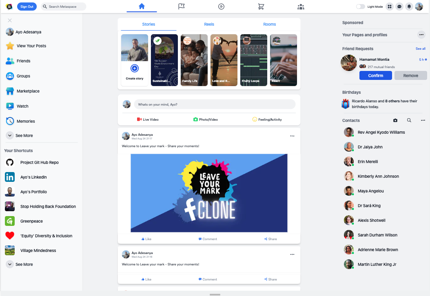Switch to the Stories tab

click(149, 24)
